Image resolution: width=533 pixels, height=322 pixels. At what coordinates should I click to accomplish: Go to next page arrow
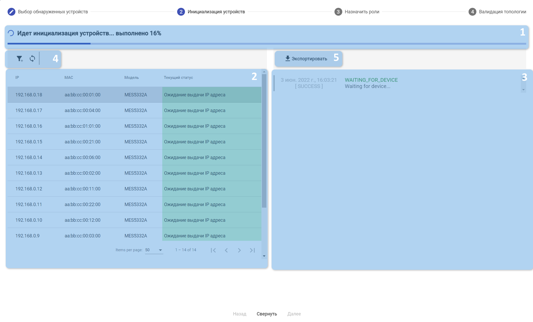[x=239, y=250]
